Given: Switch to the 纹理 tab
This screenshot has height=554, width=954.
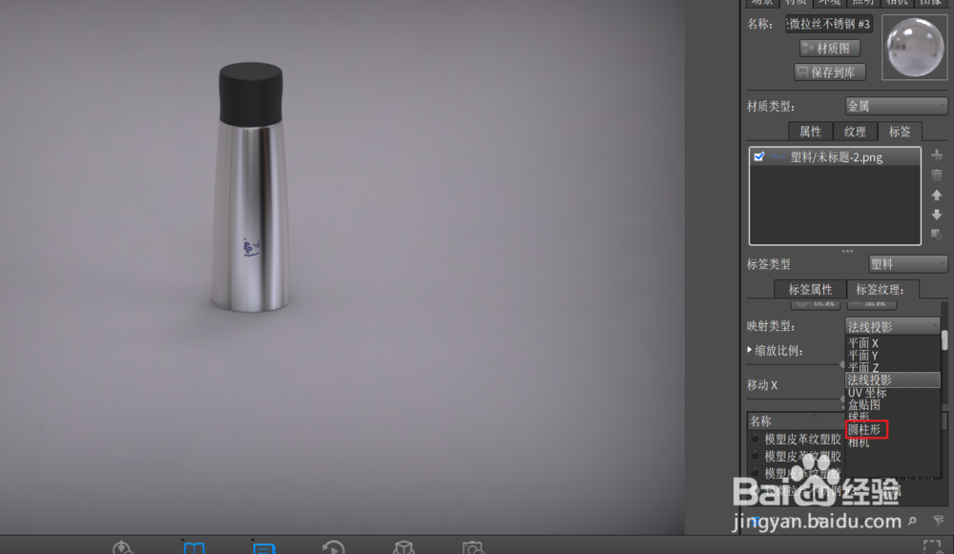Looking at the screenshot, I should [855, 132].
